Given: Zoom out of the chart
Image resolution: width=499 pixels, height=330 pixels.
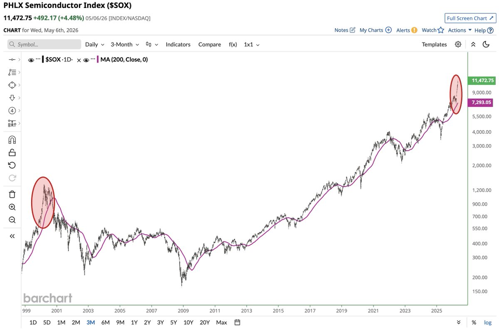Looking at the screenshot, I should click(x=12, y=220).
